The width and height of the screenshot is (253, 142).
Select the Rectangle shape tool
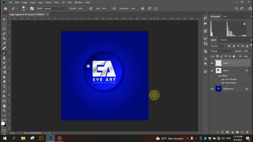(4, 101)
